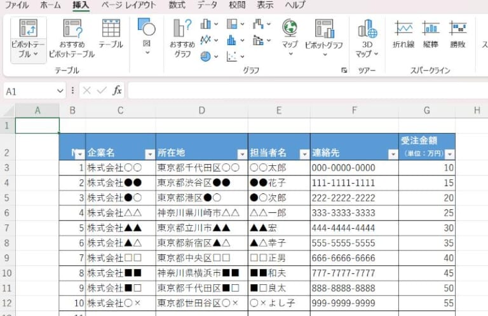
Task: Open the 担当者名 column filter dropdown
Action: tap(304, 154)
